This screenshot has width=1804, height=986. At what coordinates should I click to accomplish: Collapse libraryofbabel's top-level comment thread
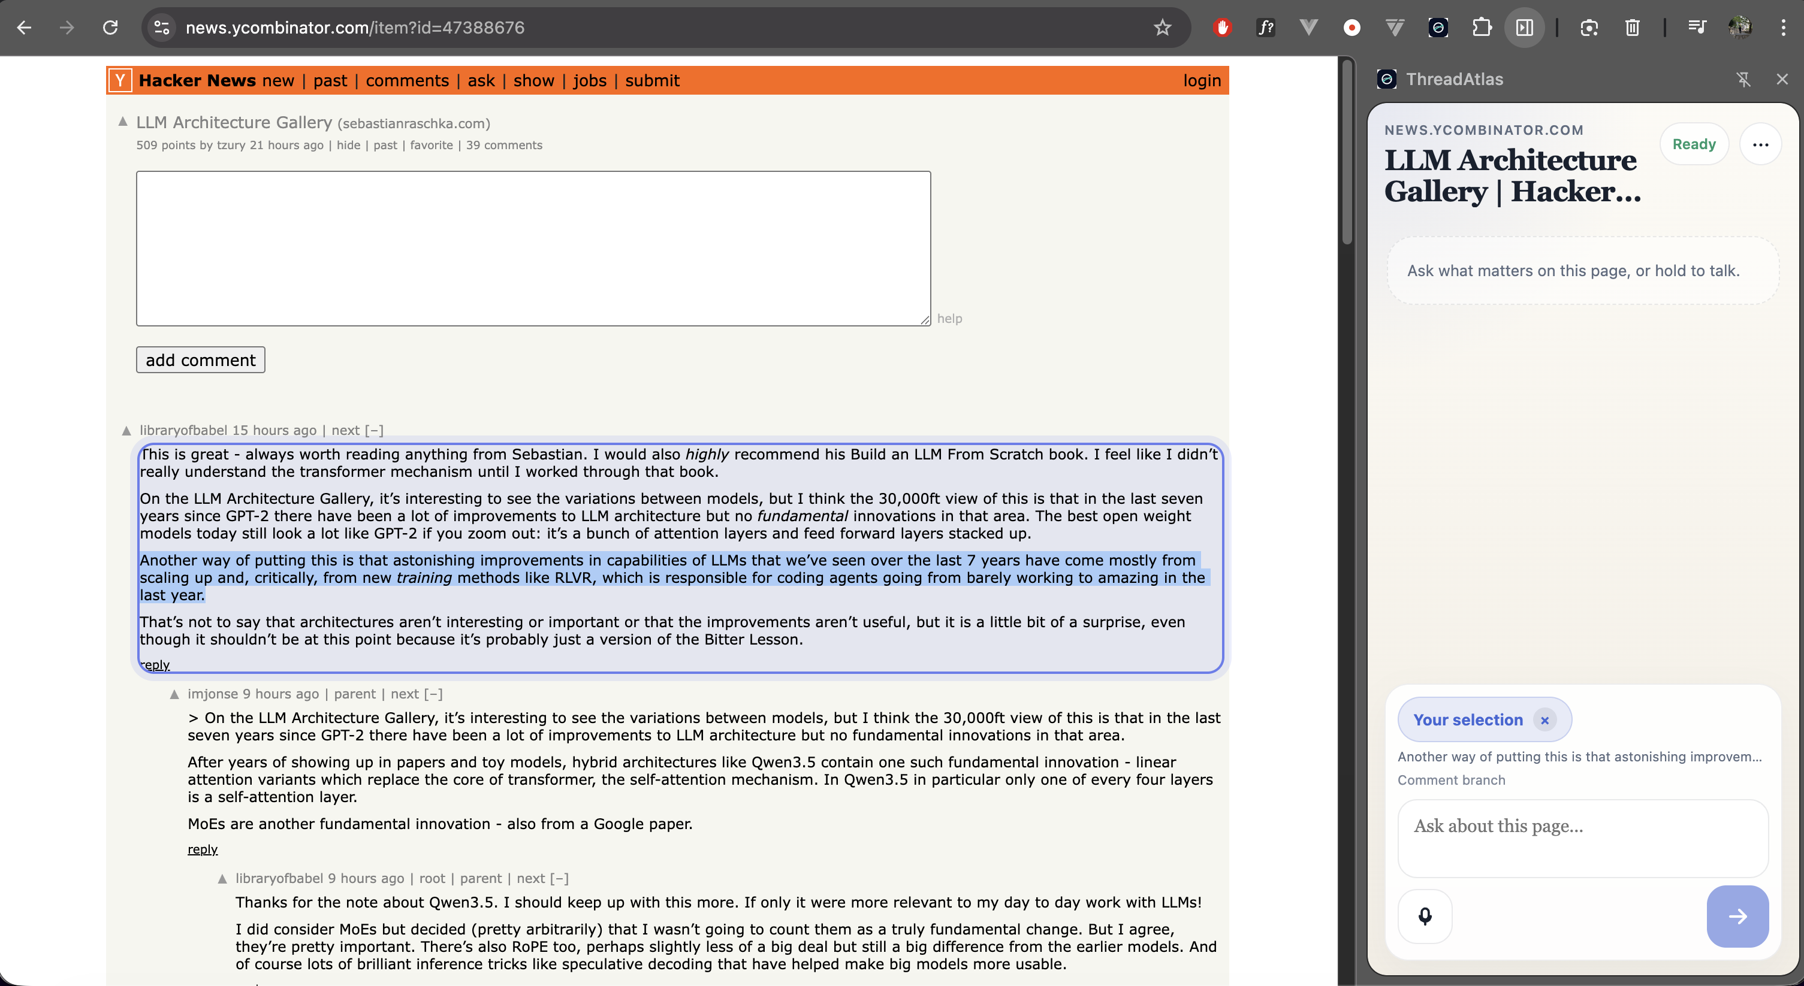coord(375,430)
